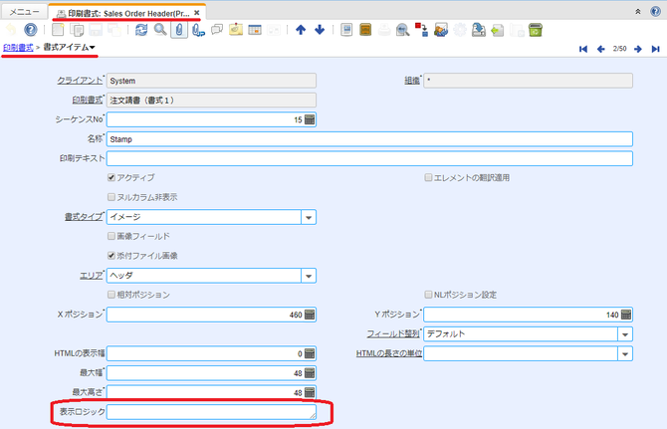
Task: Open the calculator for Yポジション
Action: coord(626,315)
